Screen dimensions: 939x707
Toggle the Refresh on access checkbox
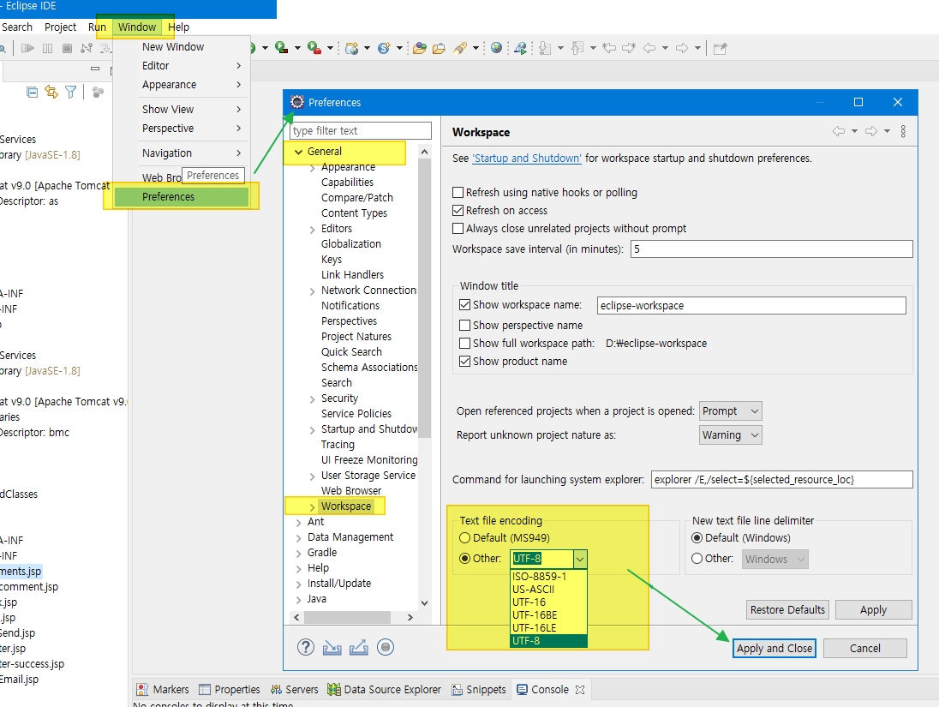(x=458, y=210)
